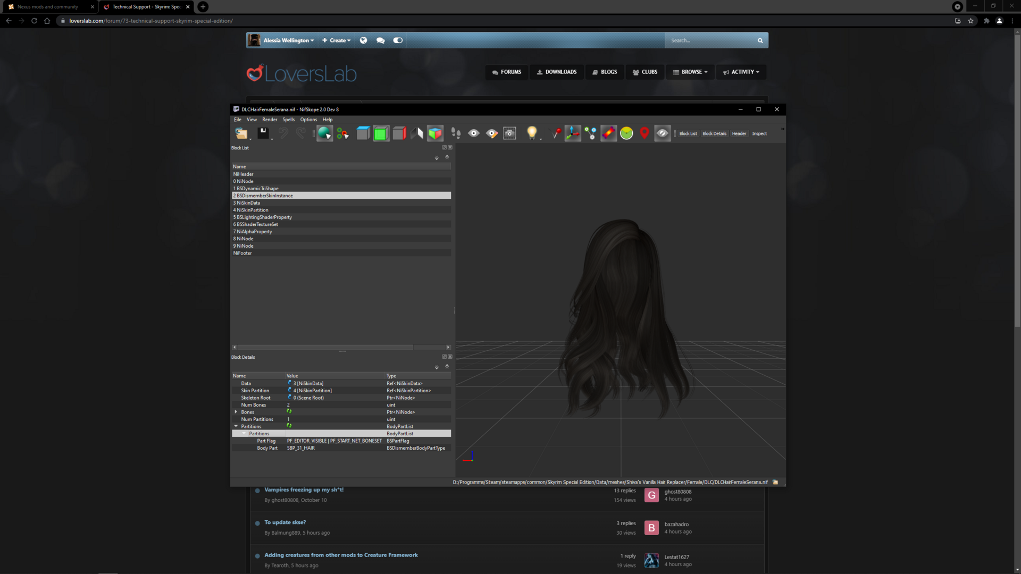Close the Block Details panel
1021x574 pixels.
450,357
